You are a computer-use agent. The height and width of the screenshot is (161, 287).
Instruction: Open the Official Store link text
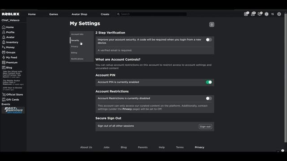[x=14, y=94]
